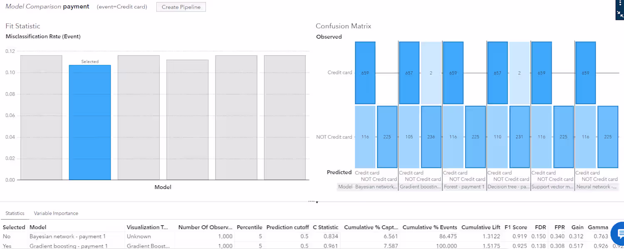Click the Cumulative Lift column header
Viewport: 624px width, 249px height.
(481, 227)
